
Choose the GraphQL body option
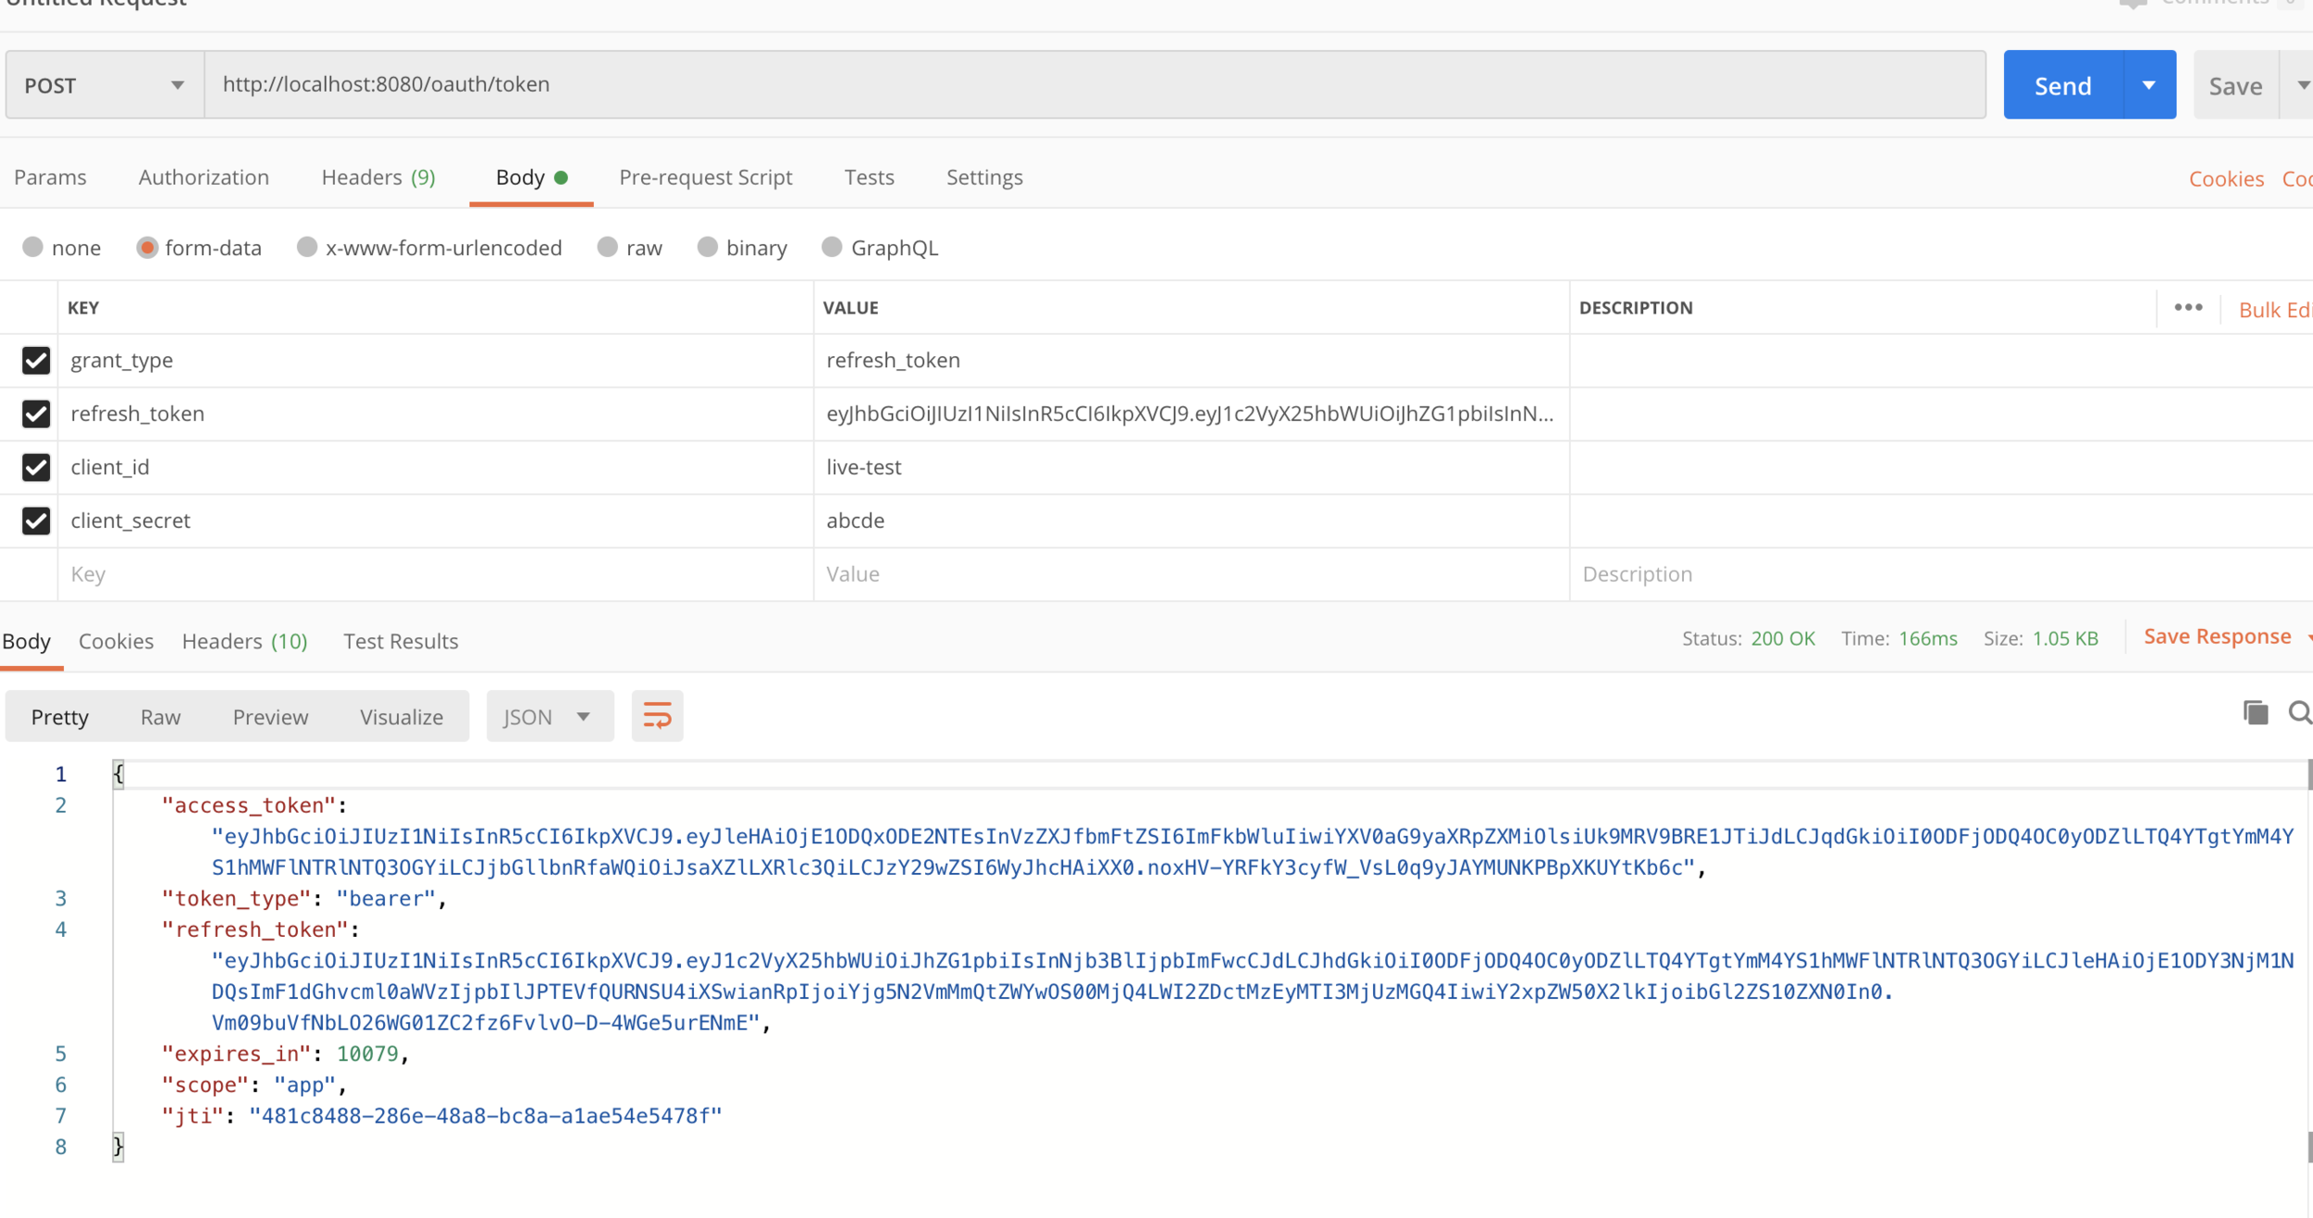coord(832,248)
